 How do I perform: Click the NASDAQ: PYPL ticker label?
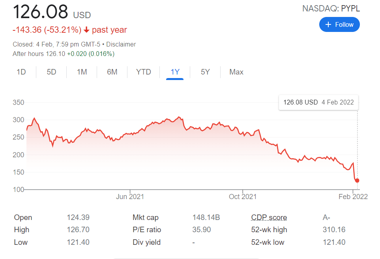(331, 9)
